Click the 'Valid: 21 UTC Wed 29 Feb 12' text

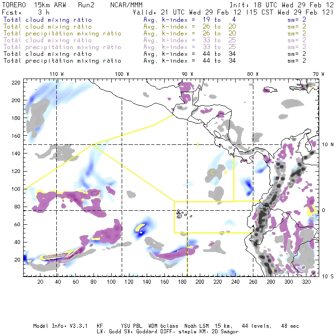coord(187,12)
